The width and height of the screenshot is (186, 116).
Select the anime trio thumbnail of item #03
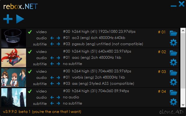point(14,78)
